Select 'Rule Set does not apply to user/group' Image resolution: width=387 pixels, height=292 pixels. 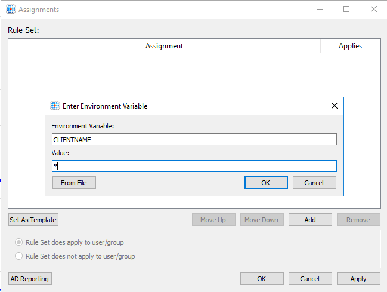point(19,256)
